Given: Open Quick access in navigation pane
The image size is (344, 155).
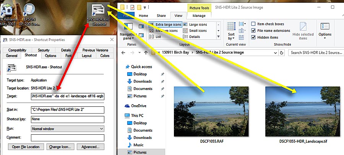Looking at the screenshot, I should pos(139,67).
